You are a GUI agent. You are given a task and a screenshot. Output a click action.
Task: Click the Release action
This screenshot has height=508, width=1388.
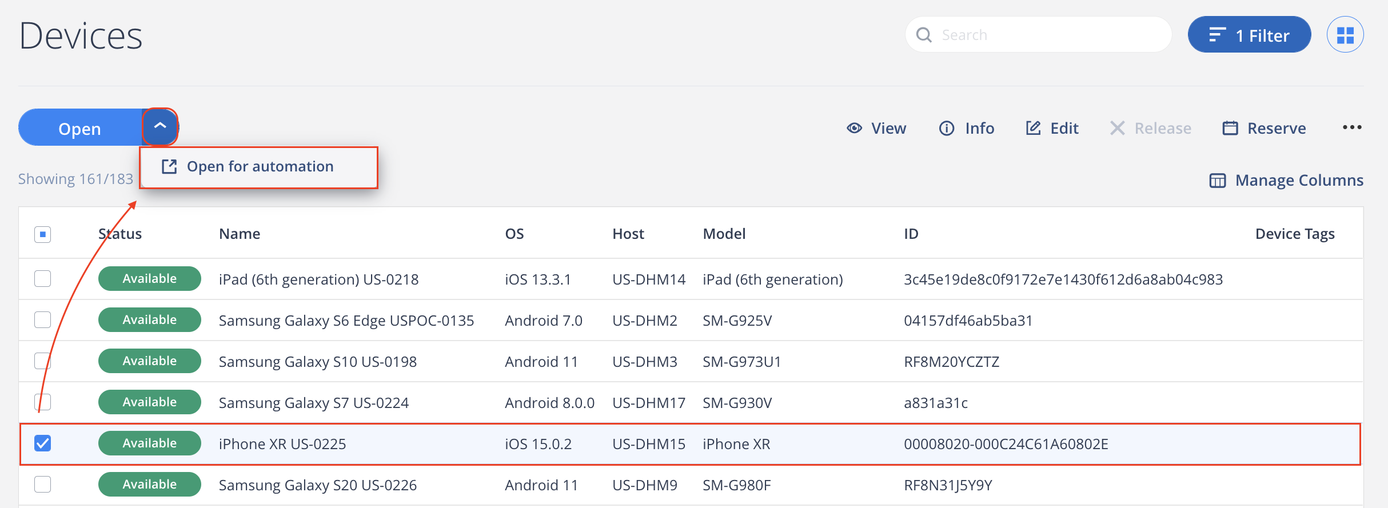1150,128
